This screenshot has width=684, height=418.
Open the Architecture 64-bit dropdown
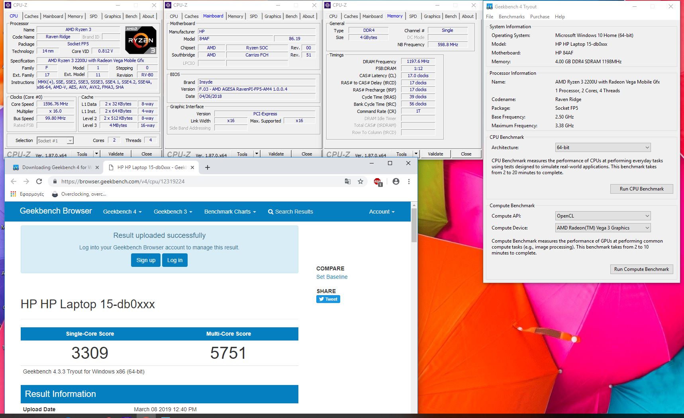point(603,148)
